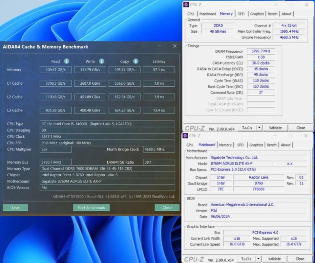Open About tab in top CPU-Z window
Screen dimensions: 315x263
click(x=286, y=14)
